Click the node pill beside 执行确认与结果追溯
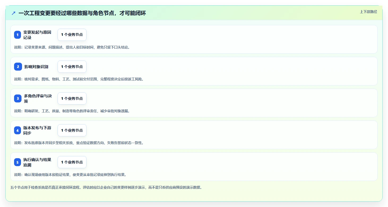The height and width of the screenshot is (207, 388). click(x=72, y=162)
